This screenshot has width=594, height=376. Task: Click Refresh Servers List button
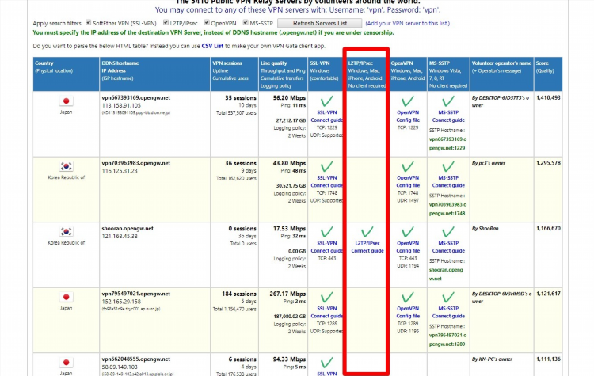tap(319, 23)
